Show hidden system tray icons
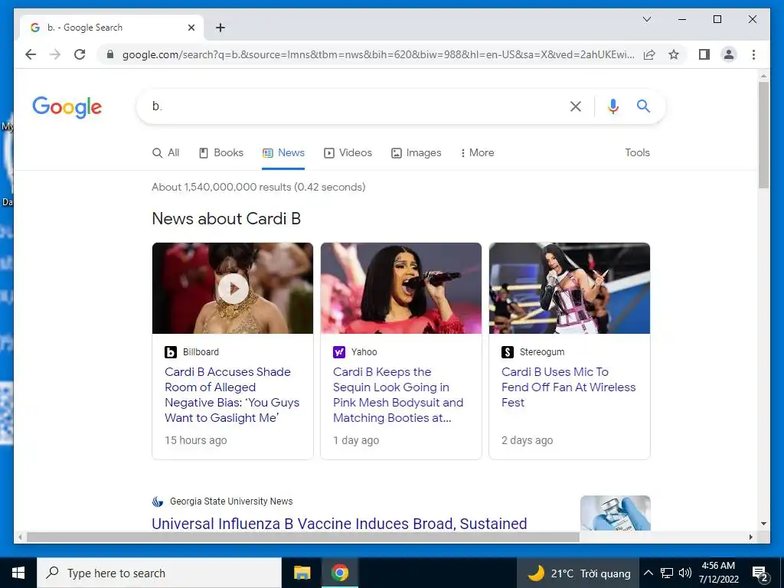Image resolution: width=784 pixels, height=588 pixels. coord(648,573)
